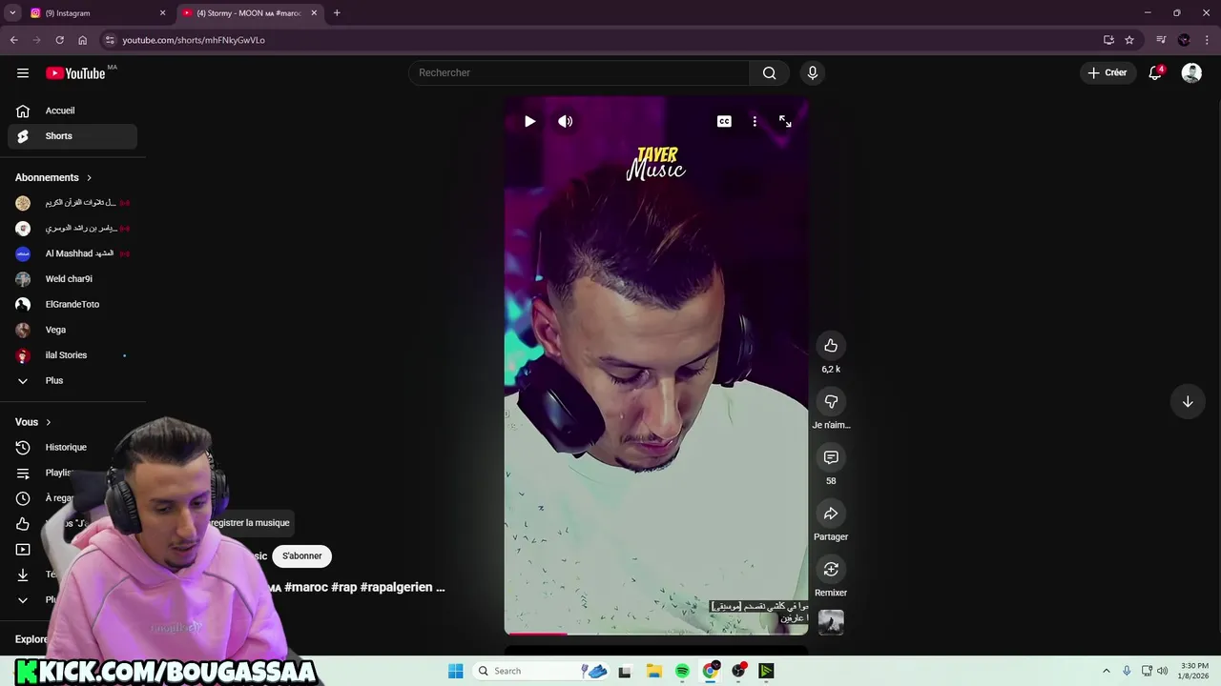Screen dimensions: 1221x686
Task: View site information icon in address bar
Action: 110,40
